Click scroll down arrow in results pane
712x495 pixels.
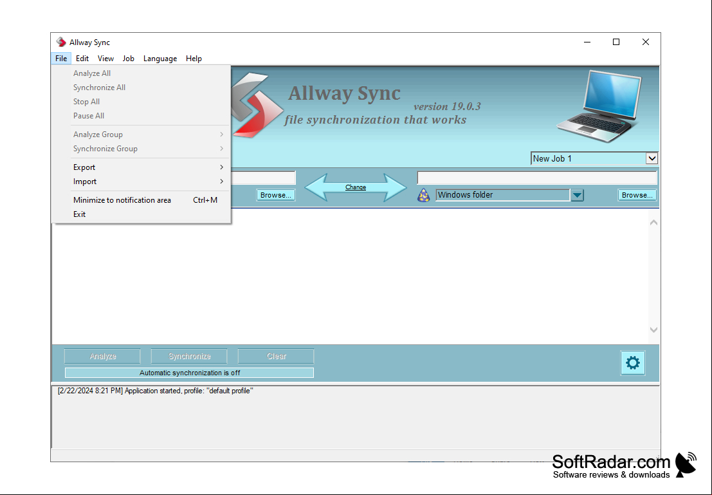[x=653, y=330]
